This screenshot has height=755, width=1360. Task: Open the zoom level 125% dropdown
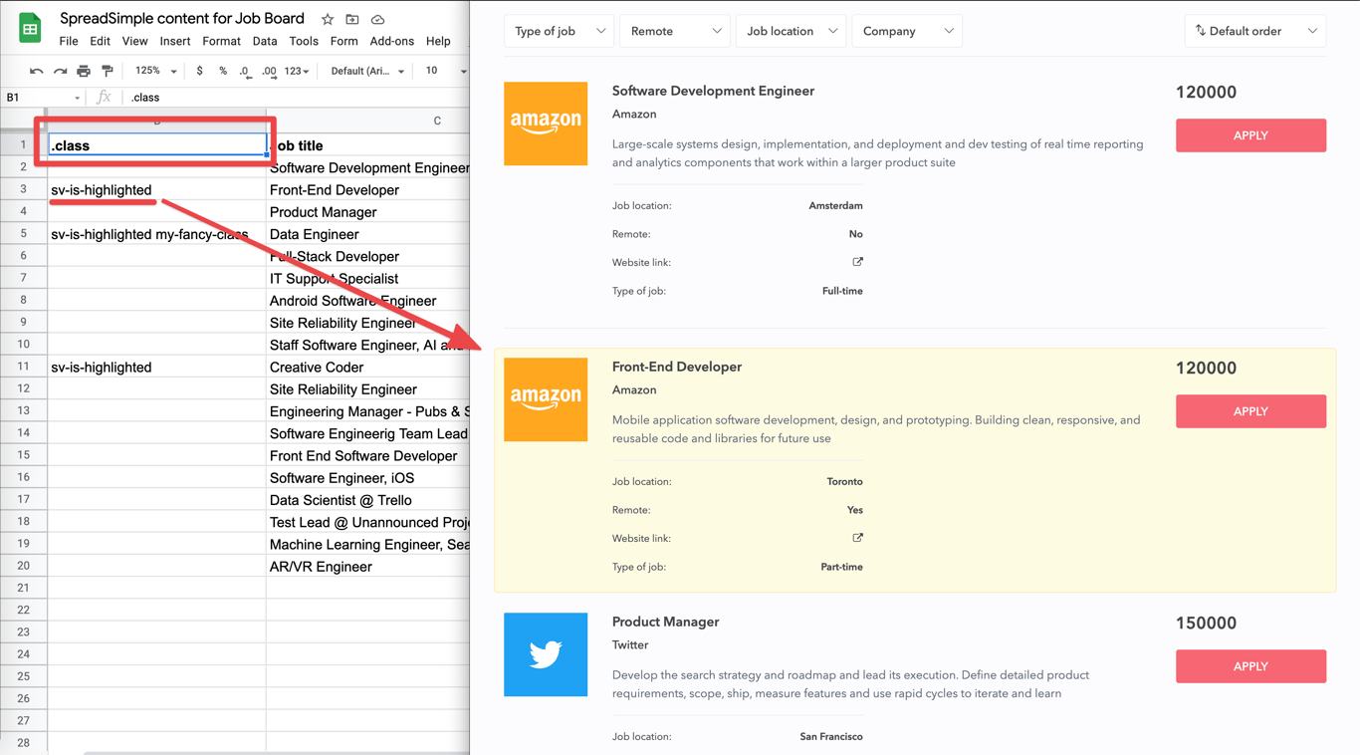(x=156, y=71)
